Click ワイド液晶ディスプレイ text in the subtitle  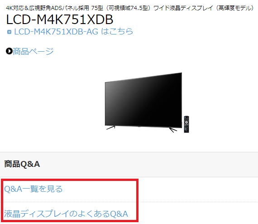coord(183,8)
